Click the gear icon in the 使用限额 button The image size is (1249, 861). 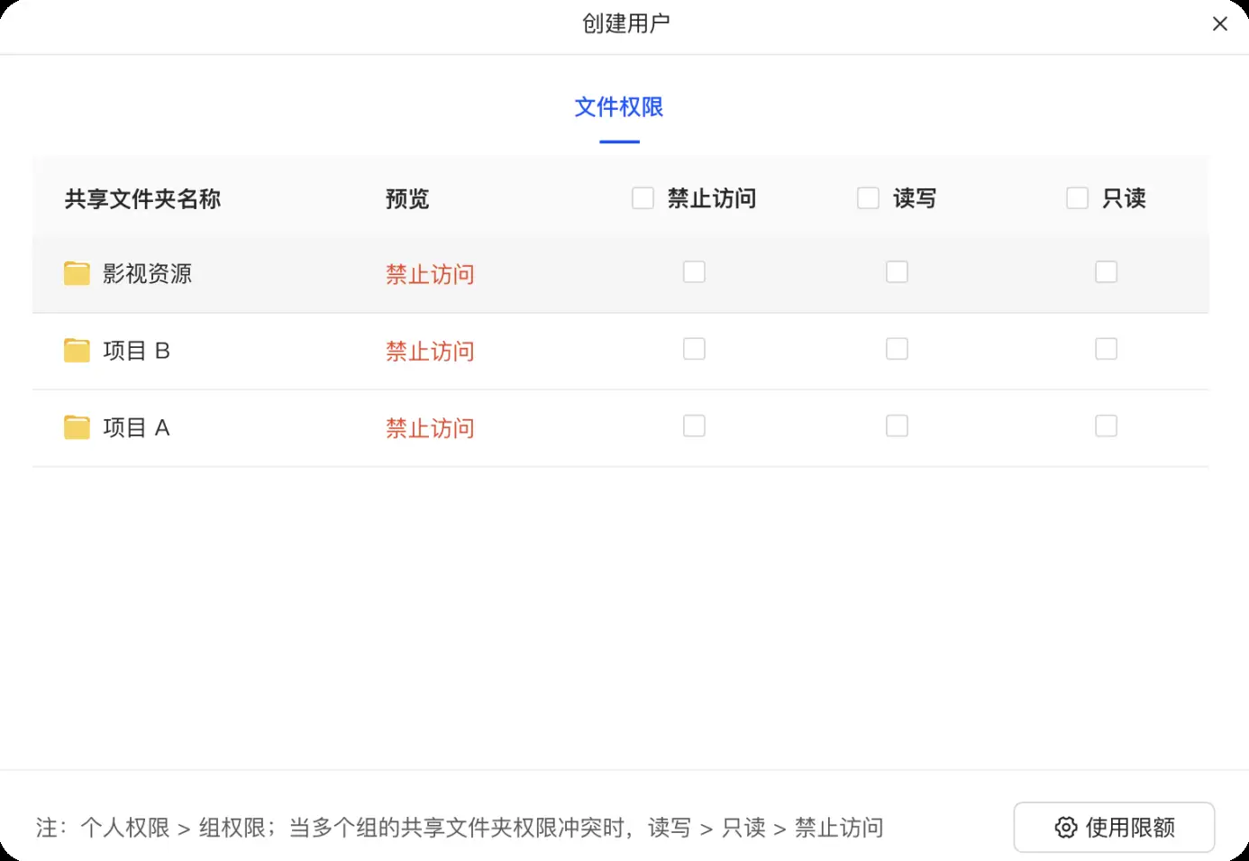click(x=1065, y=827)
